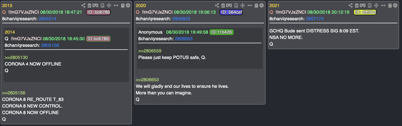Click the share icon on post 2015

pyautogui.click(x=83, y=5)
